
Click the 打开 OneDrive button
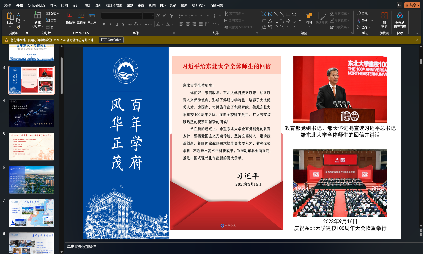(111, 40)
